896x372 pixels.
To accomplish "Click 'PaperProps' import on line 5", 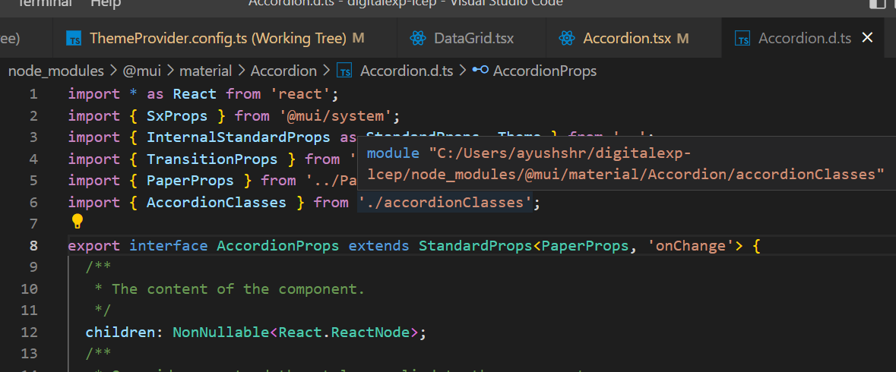I will pyautogui.click(x=190, y=181).
